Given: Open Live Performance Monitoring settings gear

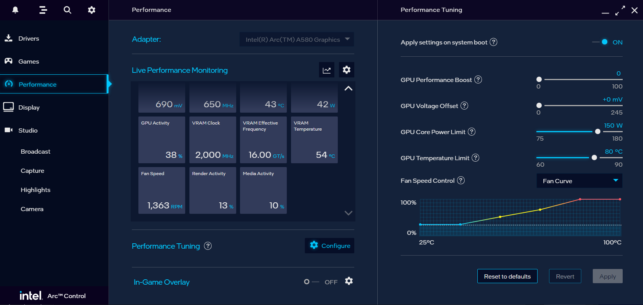Looking at the screenshot, I should [347, 70].
